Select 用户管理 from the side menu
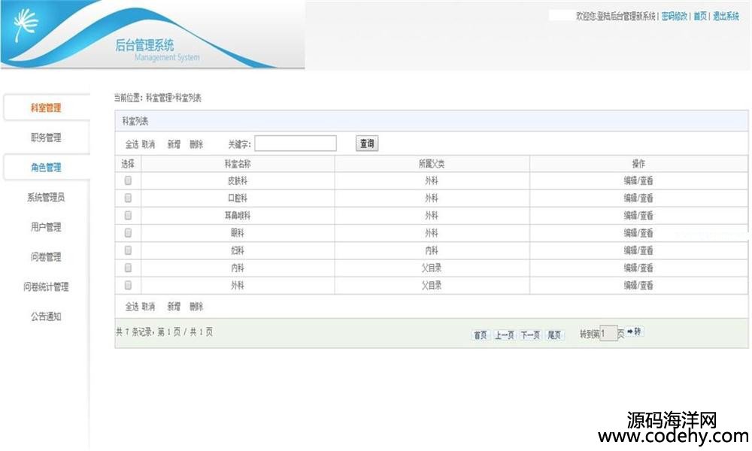The height and width of the screenshot is (451, 752). coord(46,227)
